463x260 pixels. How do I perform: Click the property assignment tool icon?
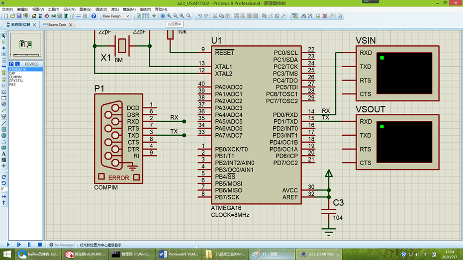tap(310, 16)
